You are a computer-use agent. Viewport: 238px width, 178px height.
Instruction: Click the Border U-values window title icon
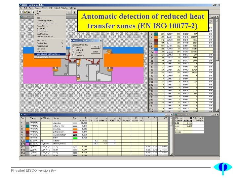[x=176, y=115]
